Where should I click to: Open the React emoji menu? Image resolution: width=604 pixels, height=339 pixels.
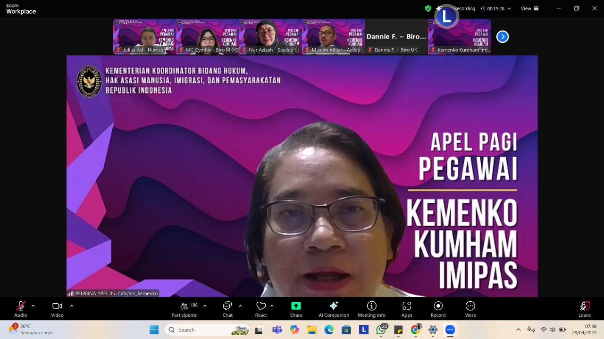[261, 308]
